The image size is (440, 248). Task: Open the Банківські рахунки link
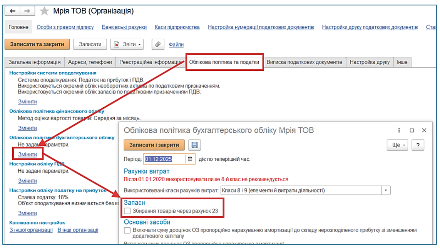[x=124, y=27]
